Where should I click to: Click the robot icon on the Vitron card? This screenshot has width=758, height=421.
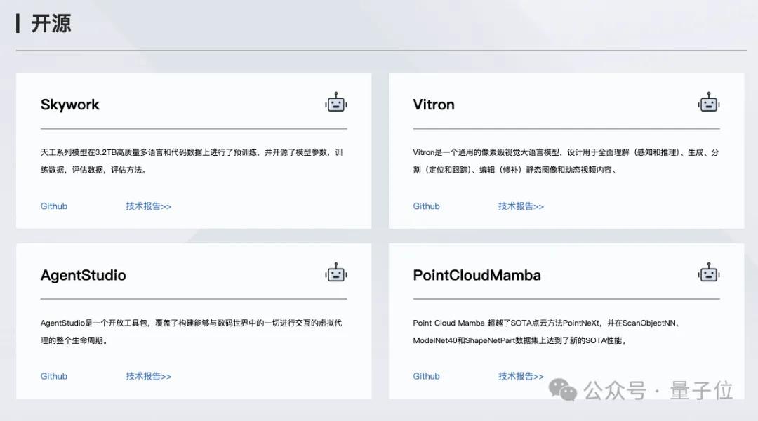click(x=708, y=103)
